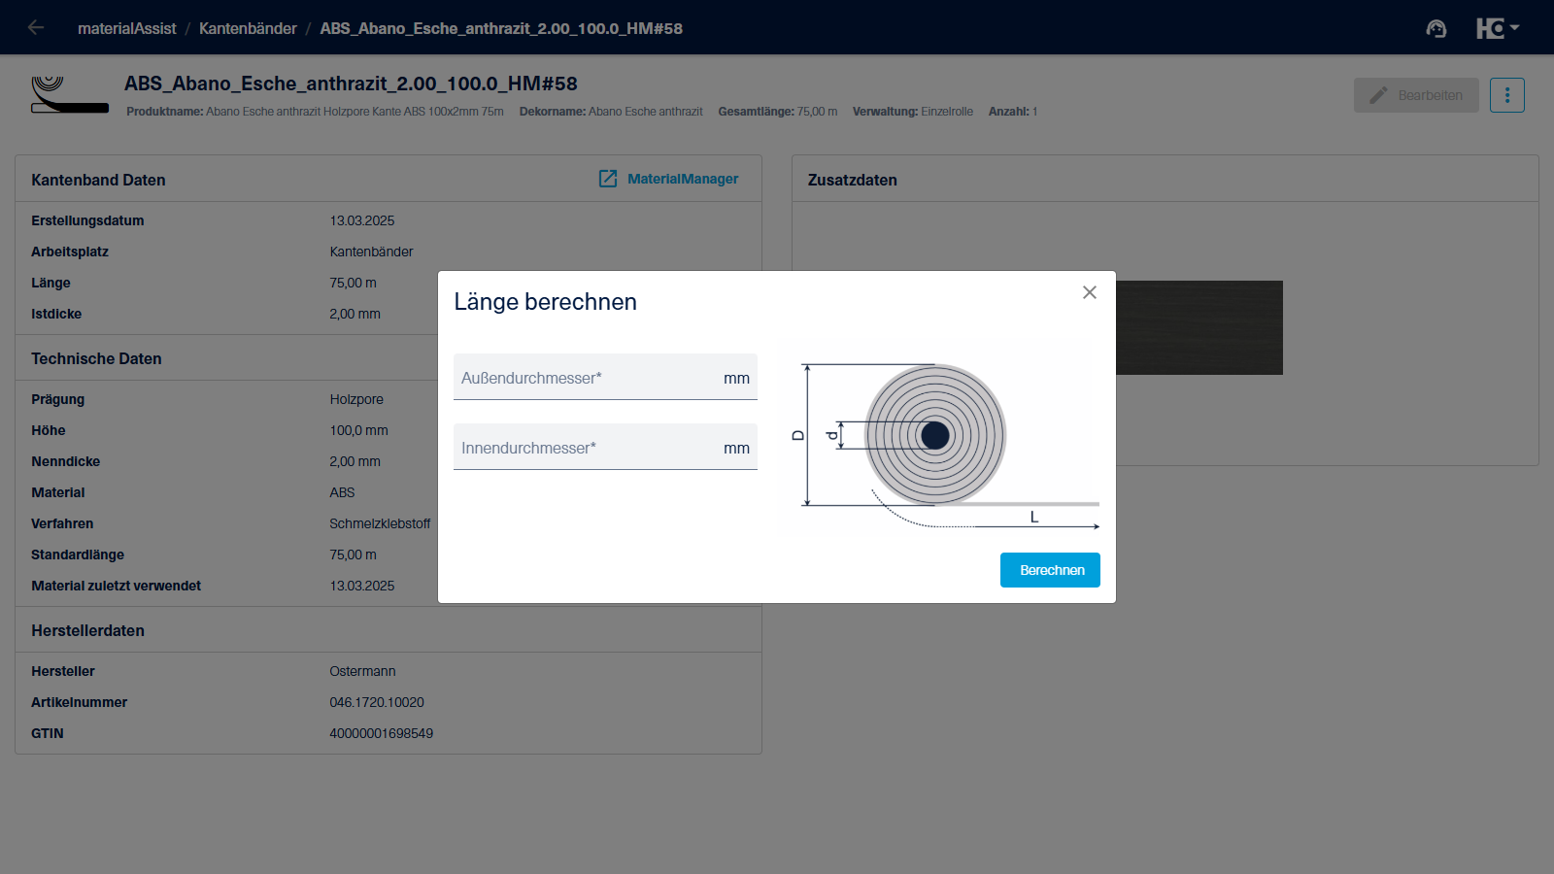The height and width of the screenshot is (874, 1554).
Task: Click the Zusatzdaten panel heading
Action: coord(852,180)
